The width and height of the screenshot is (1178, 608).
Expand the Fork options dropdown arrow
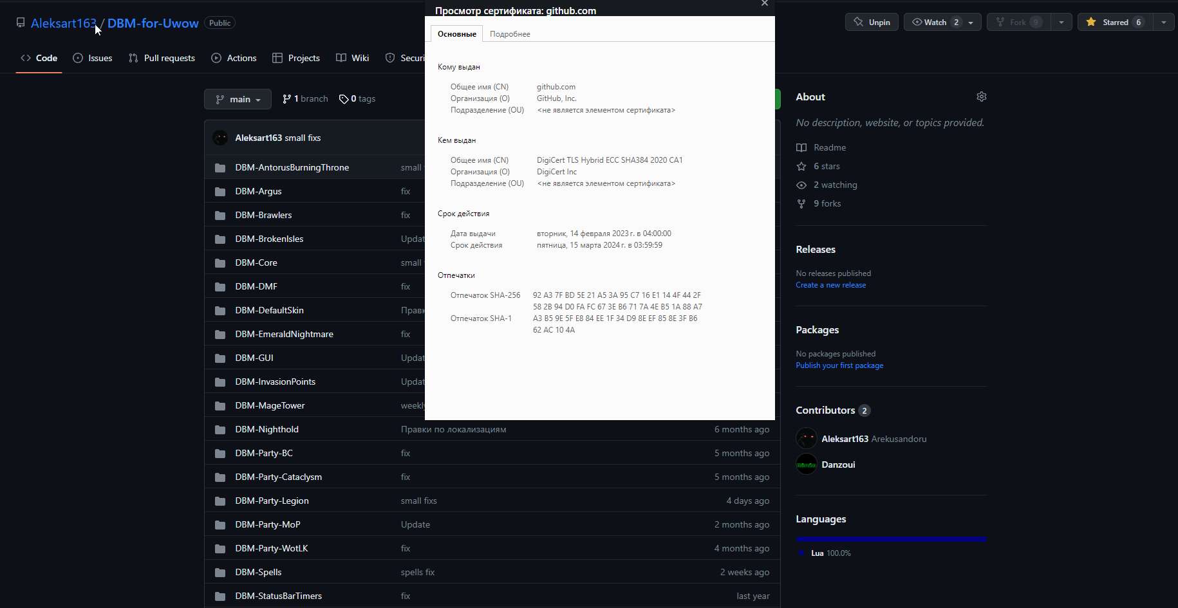coord(1061,23)
